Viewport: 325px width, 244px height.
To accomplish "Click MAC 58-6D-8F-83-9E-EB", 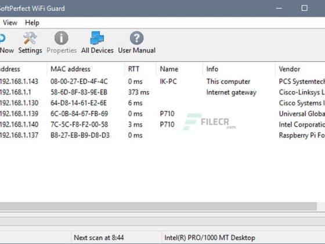I will [x=79, y=92].
